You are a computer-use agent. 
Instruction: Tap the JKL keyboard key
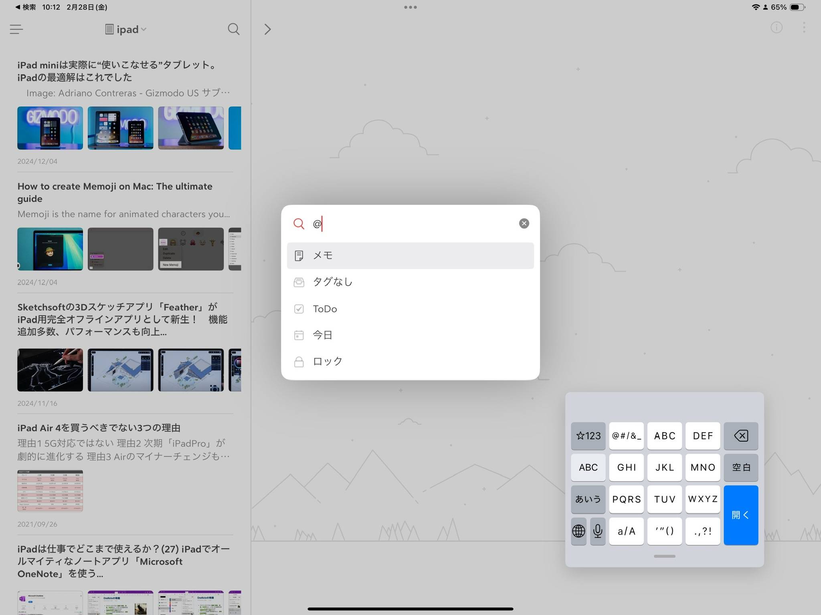click(x=665, y=467)
